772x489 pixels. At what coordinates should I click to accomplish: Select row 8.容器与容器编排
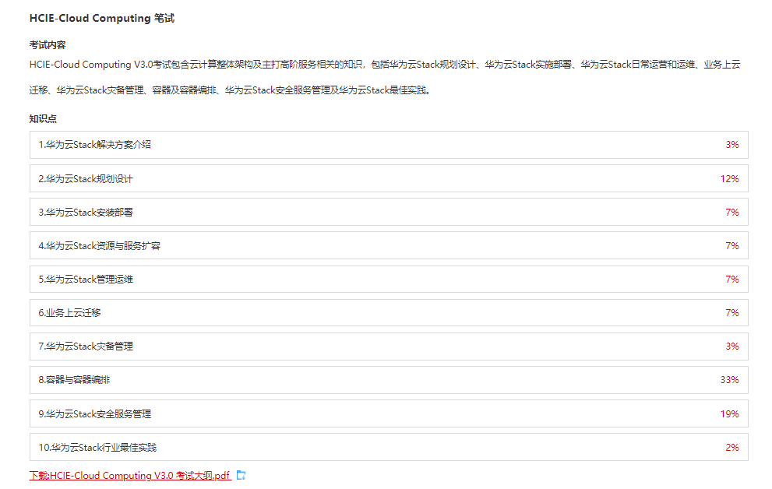389,380
